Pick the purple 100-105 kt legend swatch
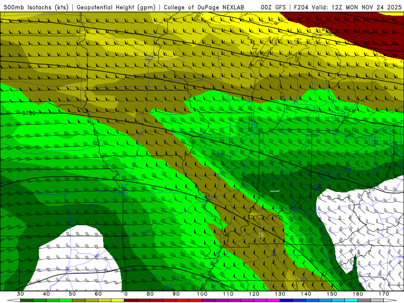Image resolution: width=404 pixels, height=303 pixels. click(209, 300)
